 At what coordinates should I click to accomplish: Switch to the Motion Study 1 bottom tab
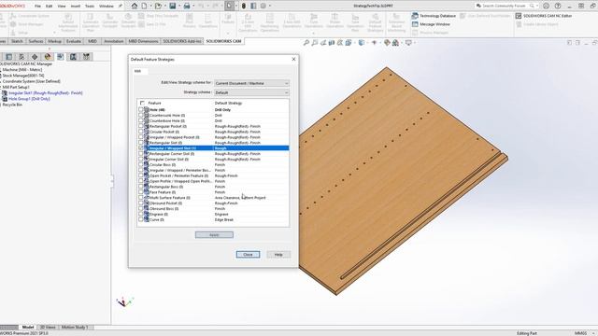point(75,327)
